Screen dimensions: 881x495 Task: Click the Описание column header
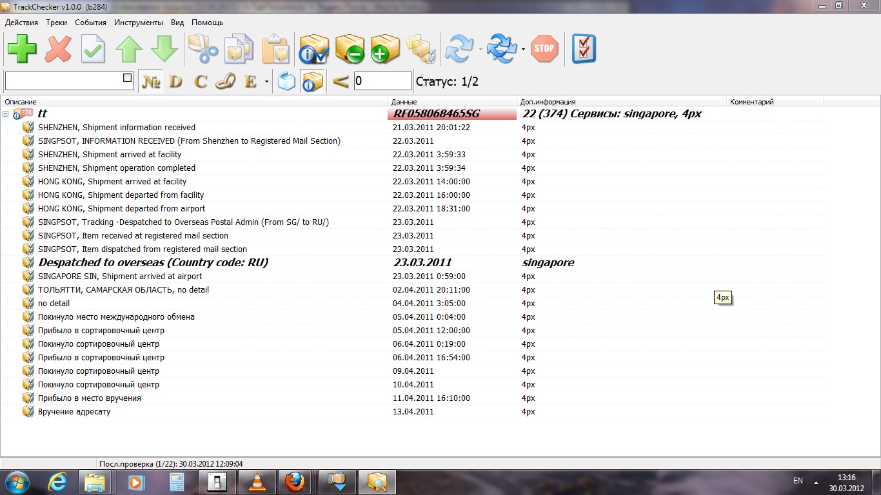[21, 102]
